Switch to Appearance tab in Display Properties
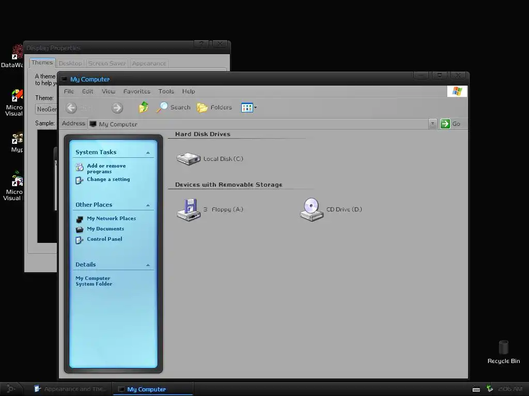 149,63
